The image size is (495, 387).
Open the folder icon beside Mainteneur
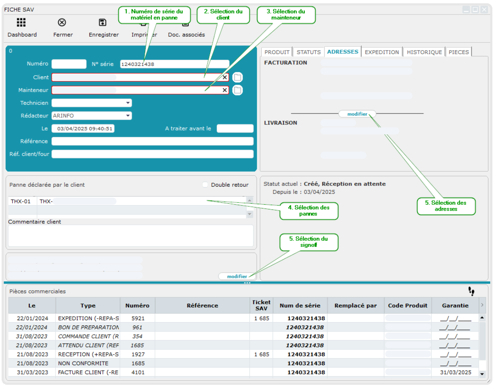[237, 90]
